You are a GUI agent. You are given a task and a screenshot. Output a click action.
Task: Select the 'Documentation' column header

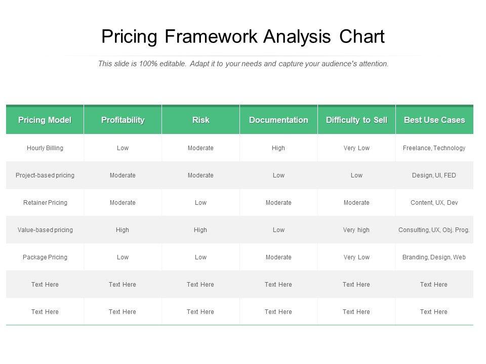coord(278,120)
